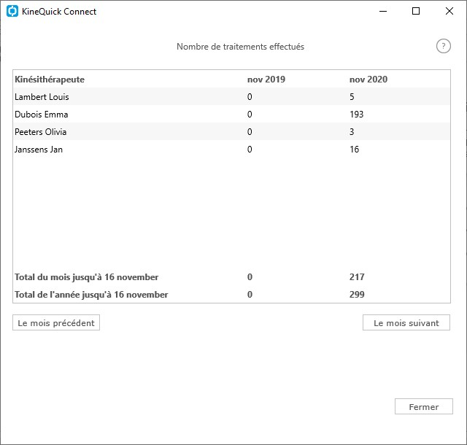Screen dimensions: 467x445
Task: Click the yearly total 299
Action: click(x=357, y=295)
